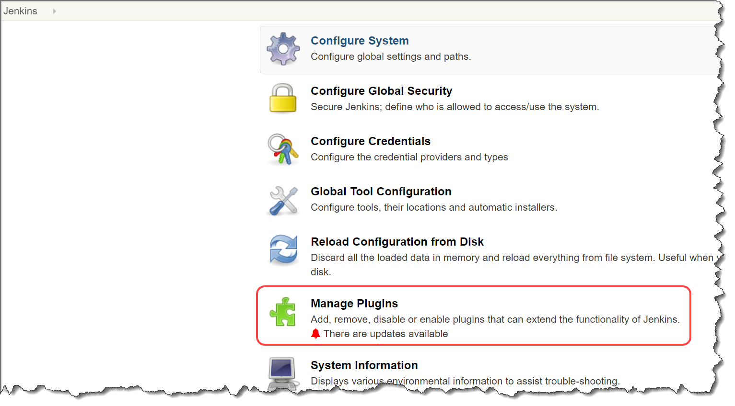
Task: Open Manage Plugins
Action: (354, 303)
